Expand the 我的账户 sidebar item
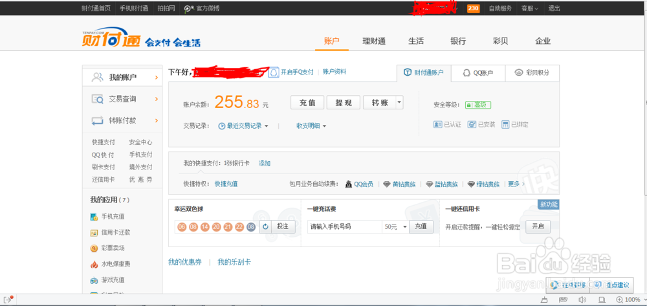This screenshot has width=647, height=306. pos(156,77)
